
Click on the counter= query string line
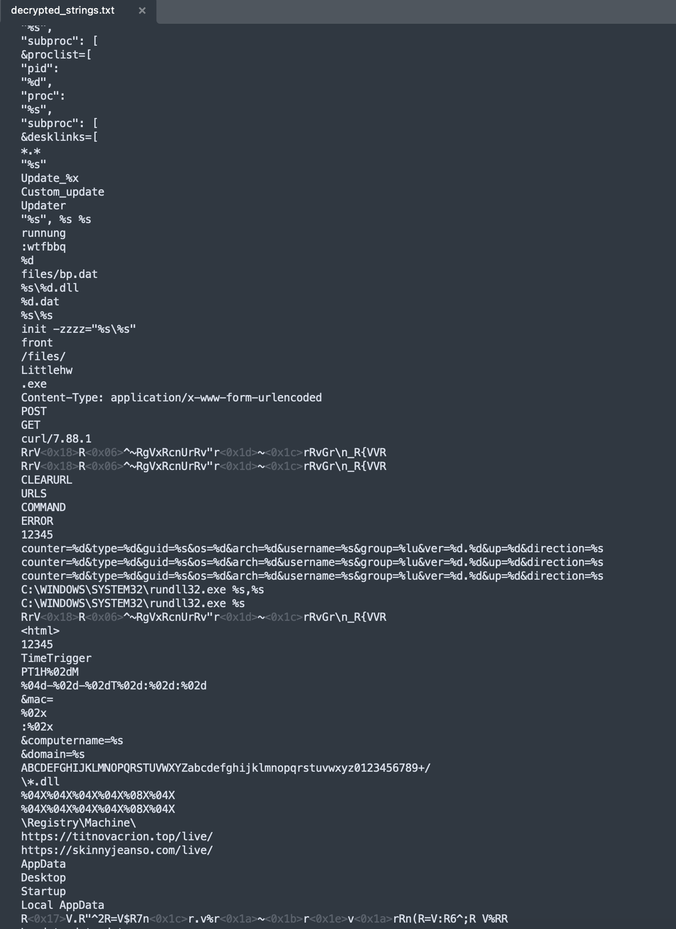(x=312, y=548)
